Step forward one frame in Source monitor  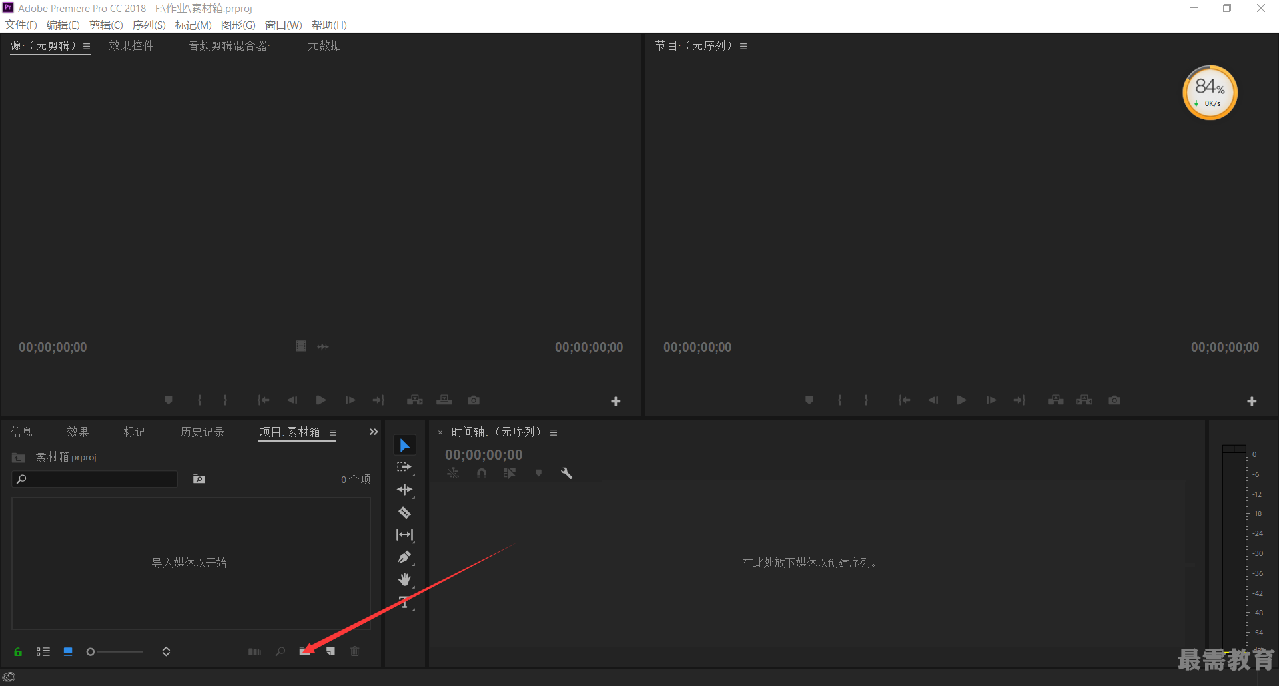tap(350, 400)
